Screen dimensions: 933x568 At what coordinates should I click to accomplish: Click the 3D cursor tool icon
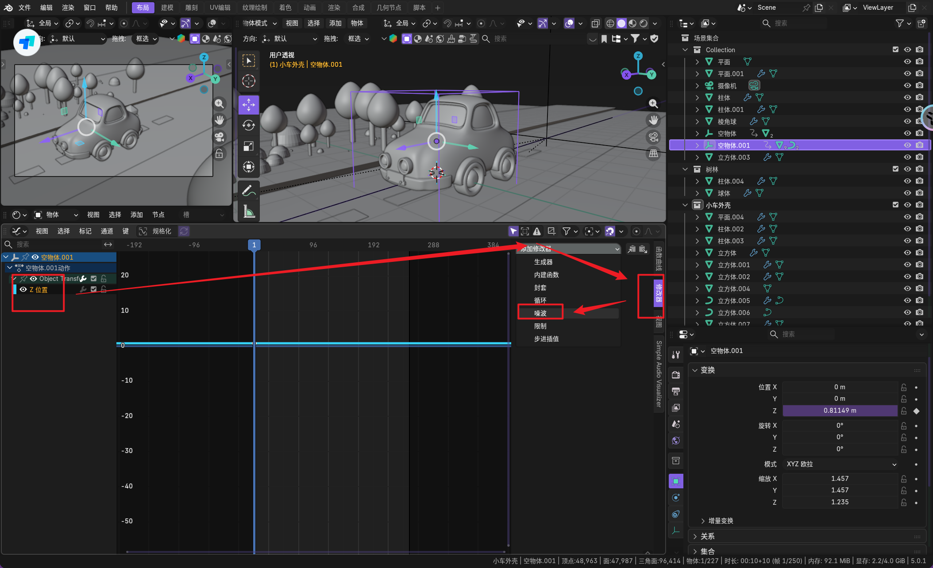click(x=248, y=81)
